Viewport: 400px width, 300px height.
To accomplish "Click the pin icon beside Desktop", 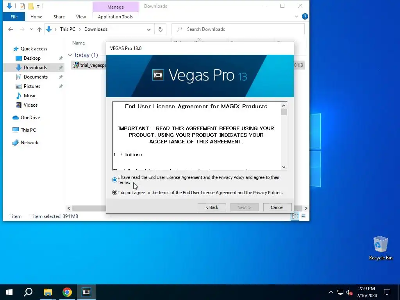I will click(x=61, y=59).
